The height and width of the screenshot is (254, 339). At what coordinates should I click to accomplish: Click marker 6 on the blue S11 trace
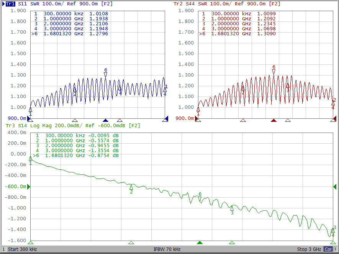click(106, 74)
